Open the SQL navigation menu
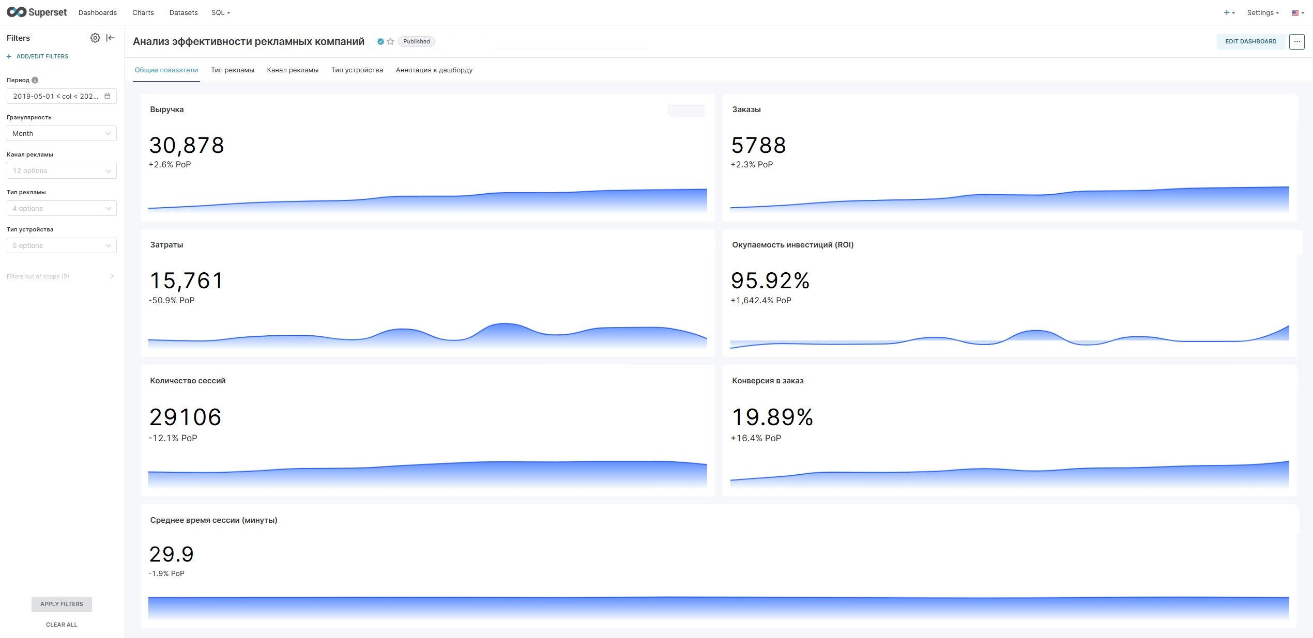 tap(221, 12)
